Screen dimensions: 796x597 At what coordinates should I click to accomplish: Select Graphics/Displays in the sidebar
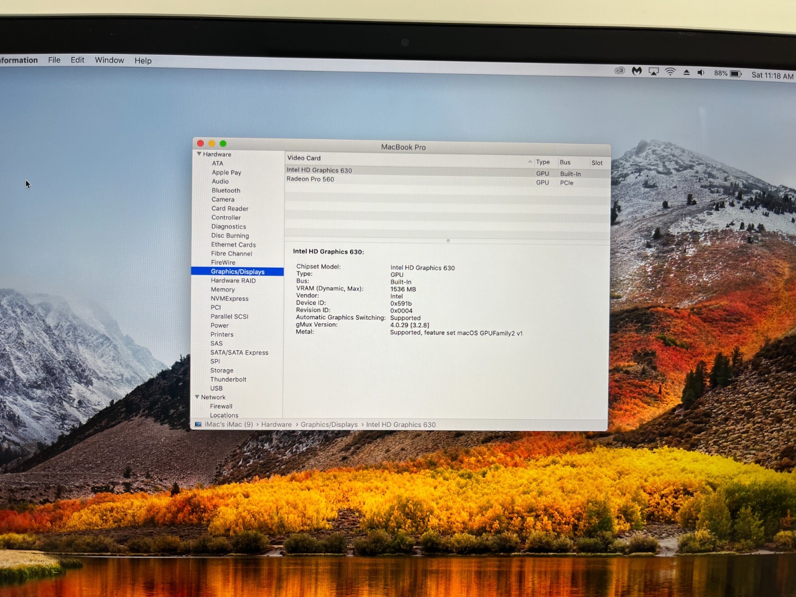tap(238, 272)
